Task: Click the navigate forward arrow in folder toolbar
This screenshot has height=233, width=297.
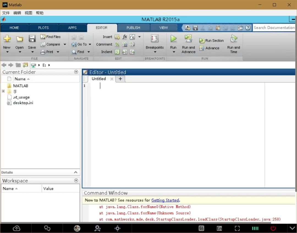Action: click(11, 65)
